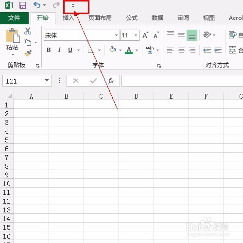243x243 pixels.
Task: Open the fill color dropdown arrow
Action: 120,50
